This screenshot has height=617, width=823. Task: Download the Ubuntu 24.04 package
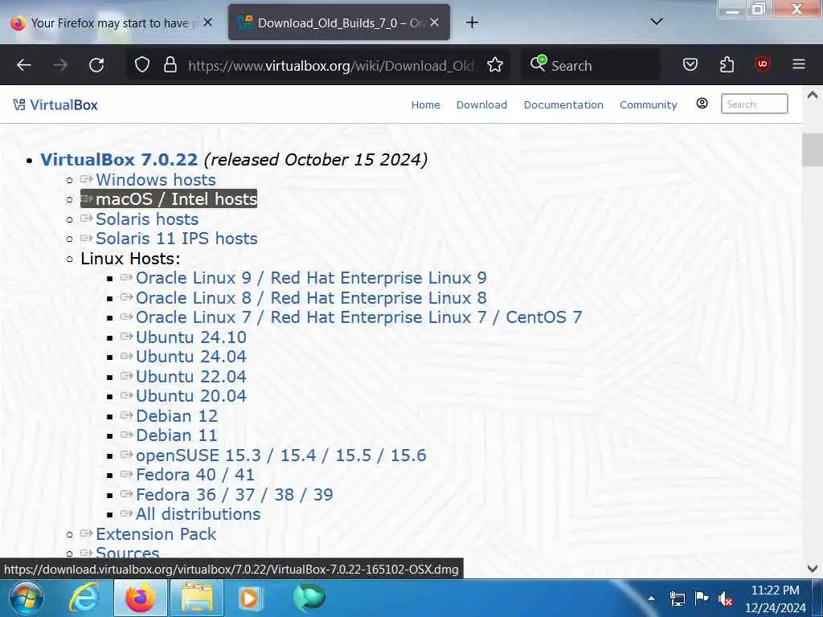pyautogui.click(x=190, y=356)
